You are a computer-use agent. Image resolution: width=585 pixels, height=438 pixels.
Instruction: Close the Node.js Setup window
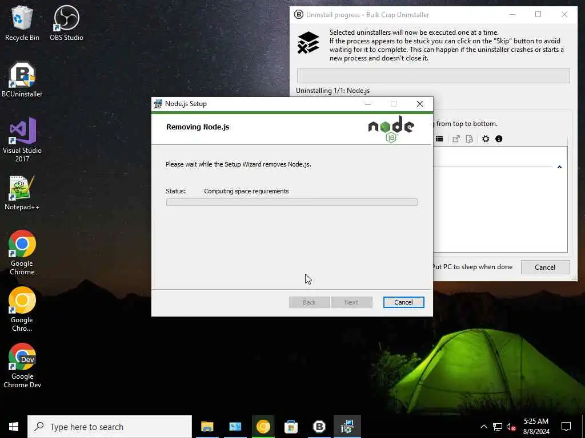(420, 104)
